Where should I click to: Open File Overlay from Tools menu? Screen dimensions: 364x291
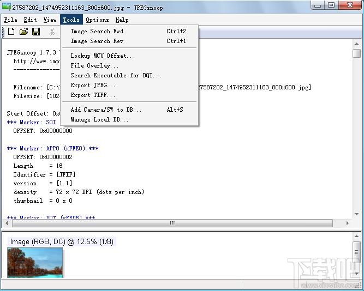click(129, 65)
